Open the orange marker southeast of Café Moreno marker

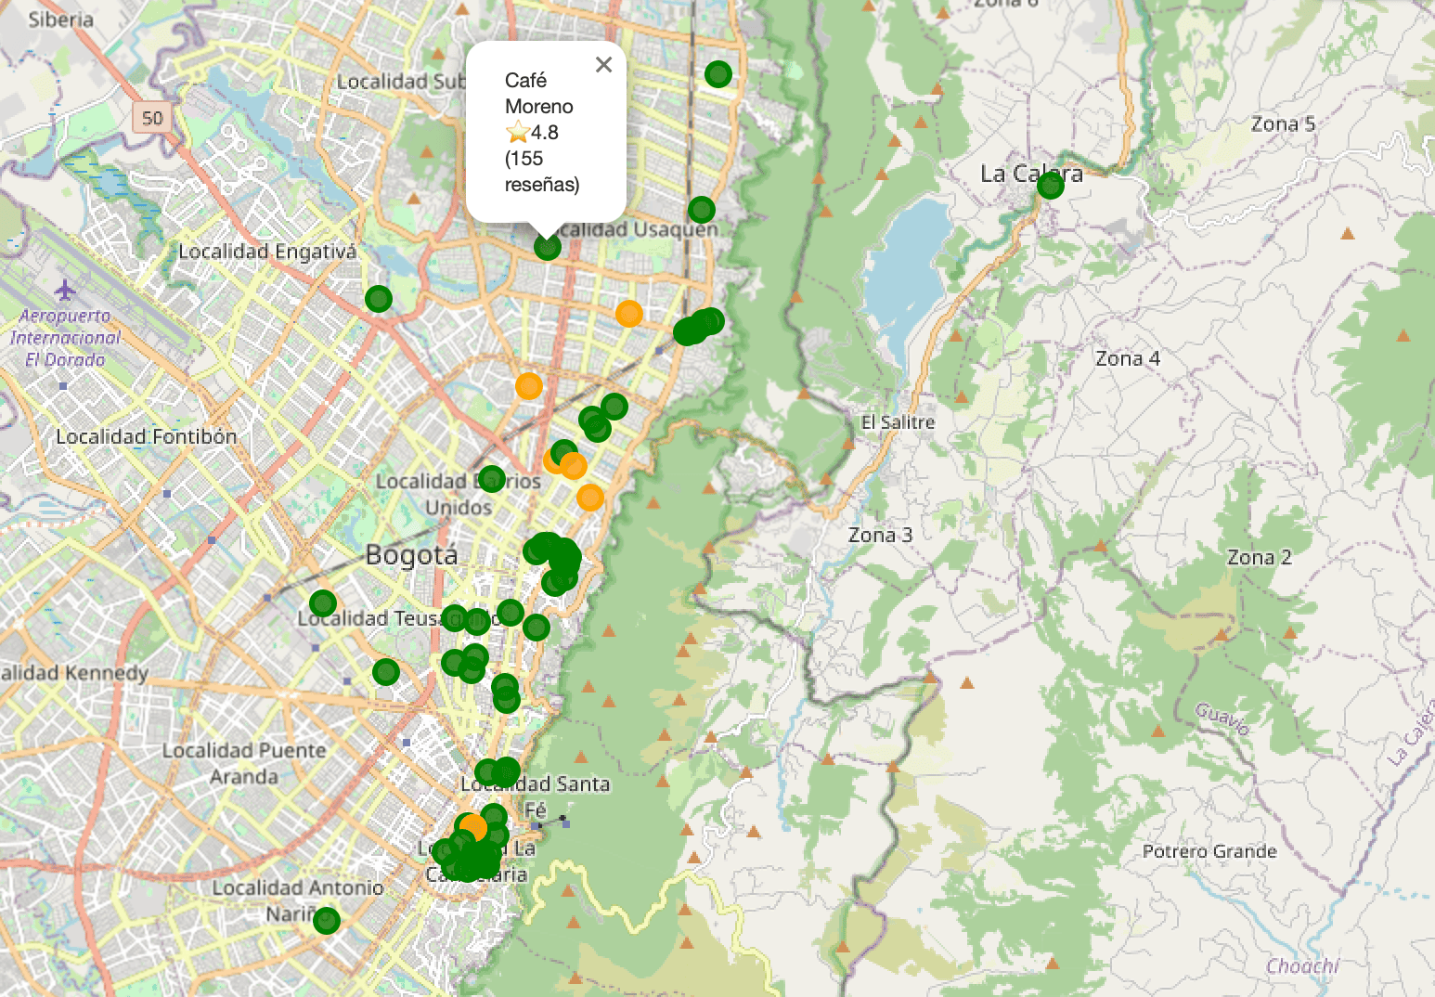629,314
